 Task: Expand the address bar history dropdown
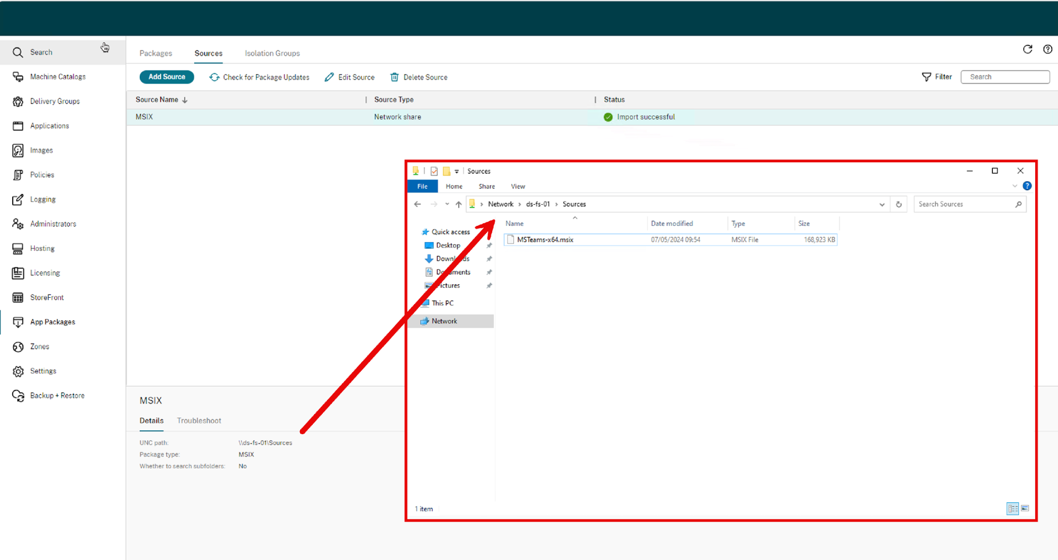click(882, 204)
